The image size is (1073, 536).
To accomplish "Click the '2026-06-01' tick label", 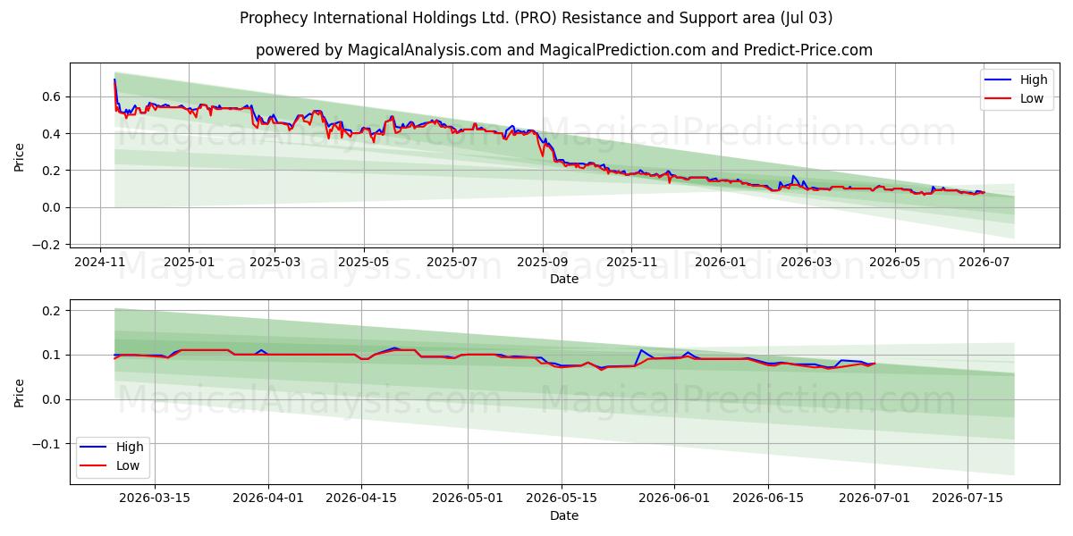I will click(x=674, y=498).
